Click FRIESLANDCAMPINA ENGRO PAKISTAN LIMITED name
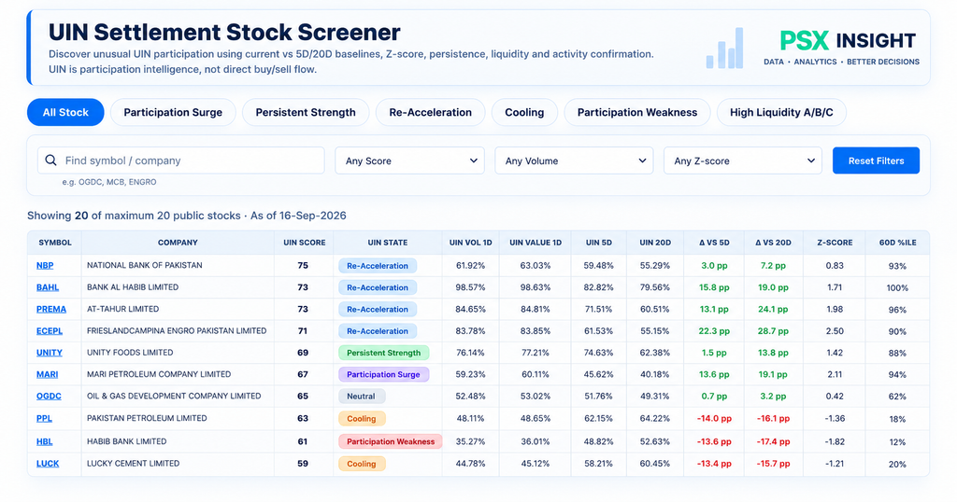 coord(177,331)
